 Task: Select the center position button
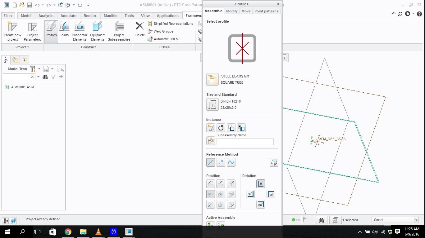pos(221,194)
